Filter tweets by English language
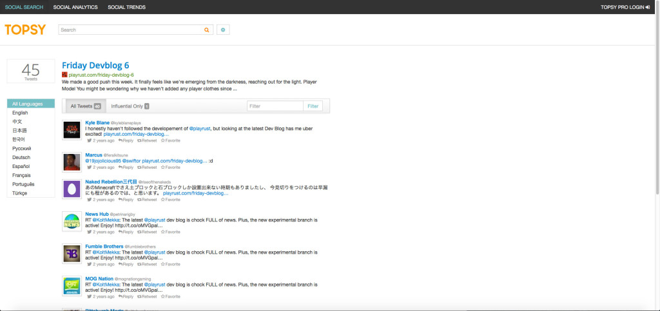This screenshot has width=660, height=311. point(31,113)
